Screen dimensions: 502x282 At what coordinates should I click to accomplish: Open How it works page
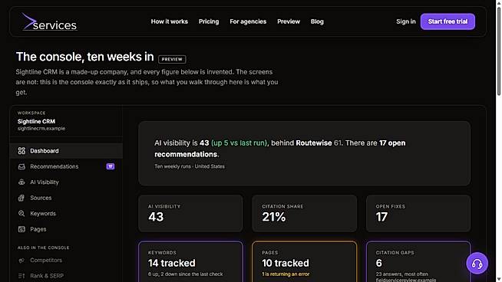(x=170, y=21)
